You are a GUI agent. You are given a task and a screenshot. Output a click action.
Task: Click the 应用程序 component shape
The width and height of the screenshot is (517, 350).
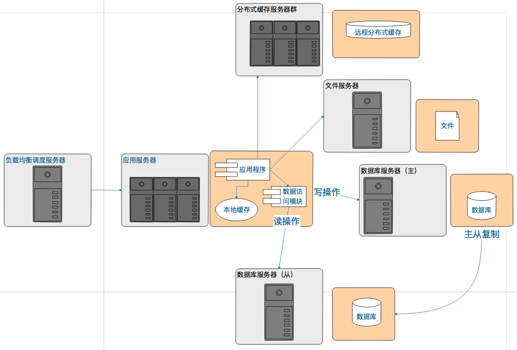[x=243, y=169]
